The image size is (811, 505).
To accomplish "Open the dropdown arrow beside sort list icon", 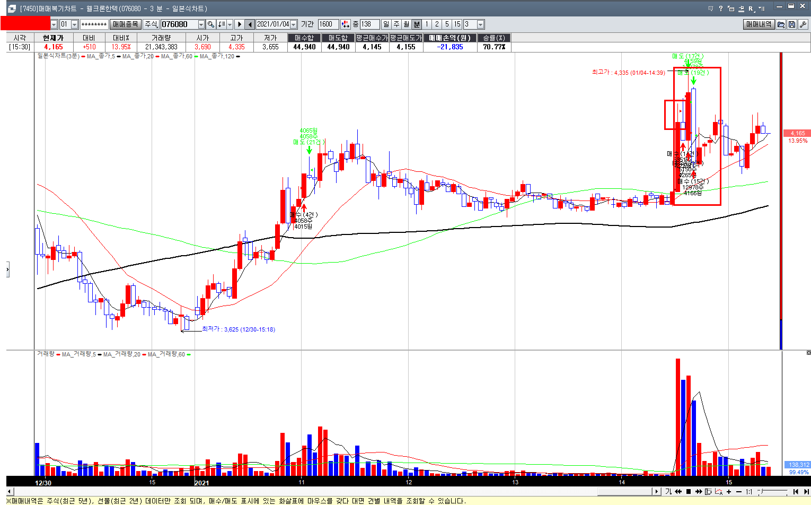I will pos(230,24).
